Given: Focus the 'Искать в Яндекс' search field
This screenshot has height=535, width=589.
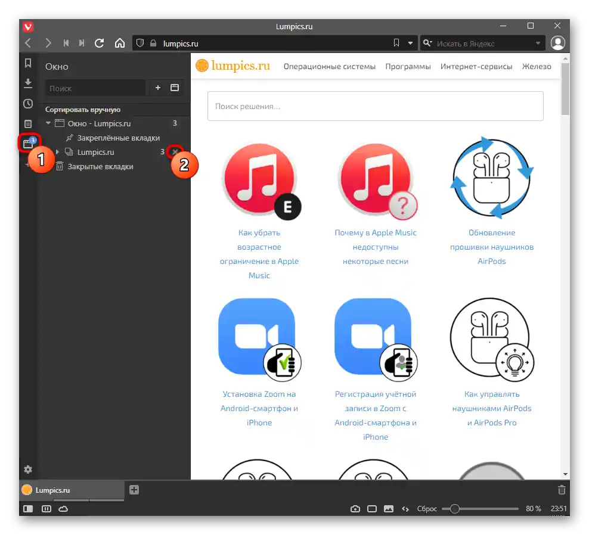Looking at the screenshot, I should point(484,43).
